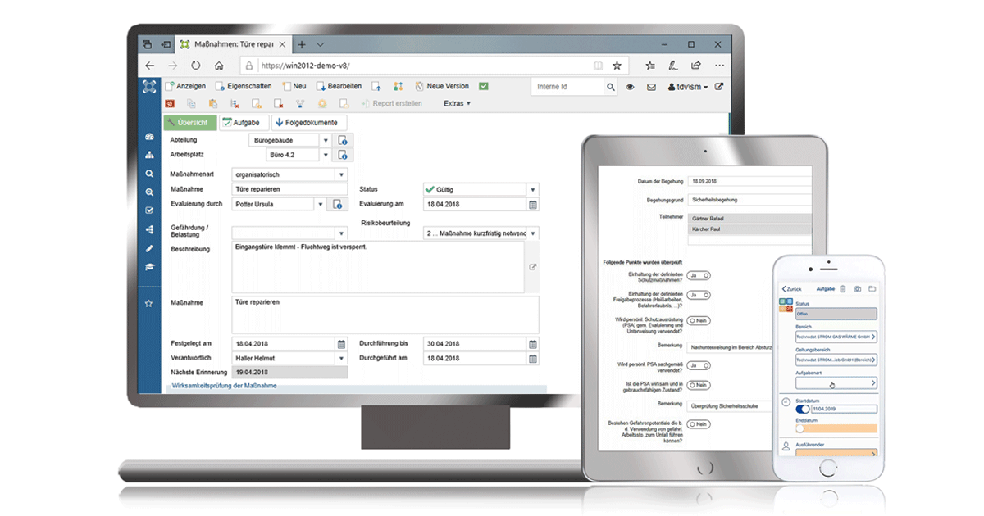Open calendar picker for Evaluierung am
This screenshot has height=516, width=984.
(x=533, y=205)
